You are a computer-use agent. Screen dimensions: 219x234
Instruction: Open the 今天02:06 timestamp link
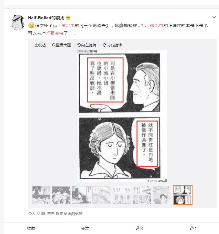(37, 214)
